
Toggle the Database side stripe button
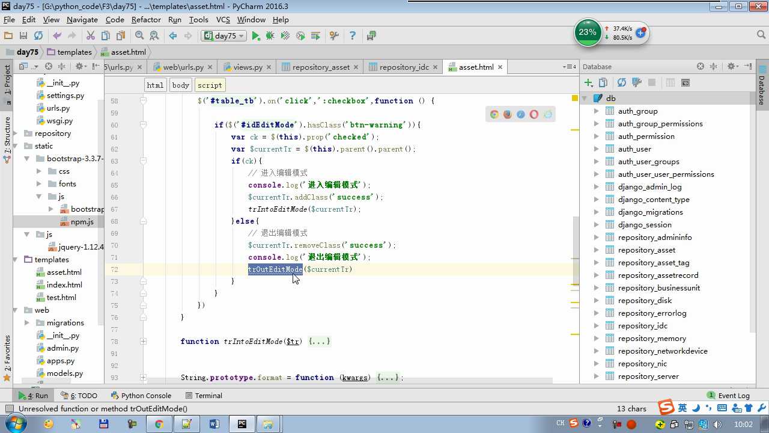click(x=762, y=86)
